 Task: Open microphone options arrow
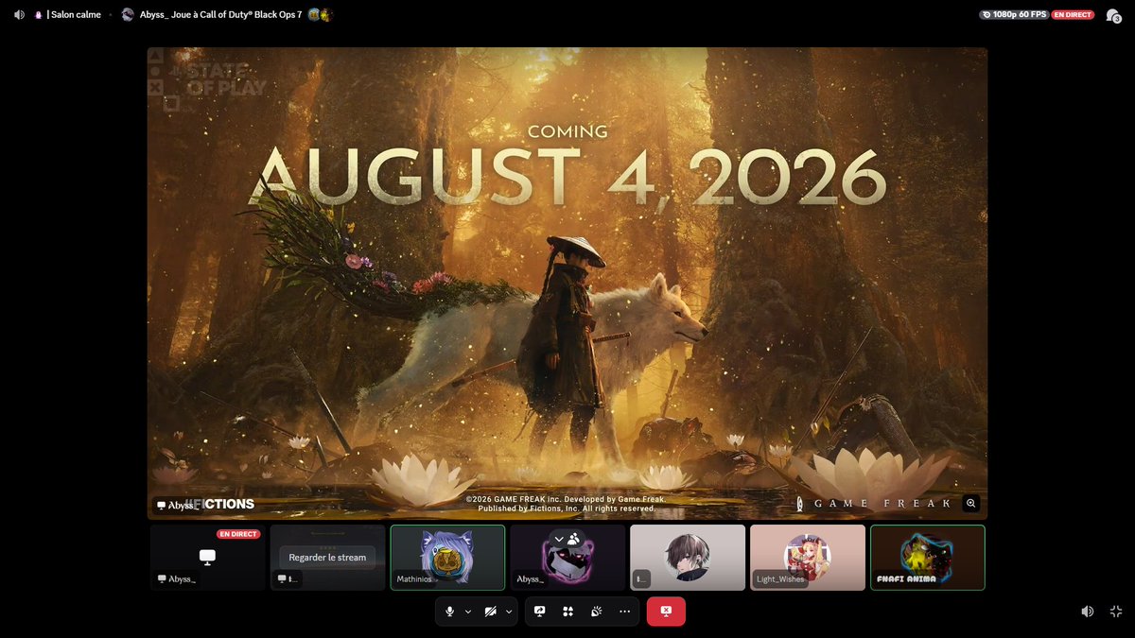click(x=468, y=612)
